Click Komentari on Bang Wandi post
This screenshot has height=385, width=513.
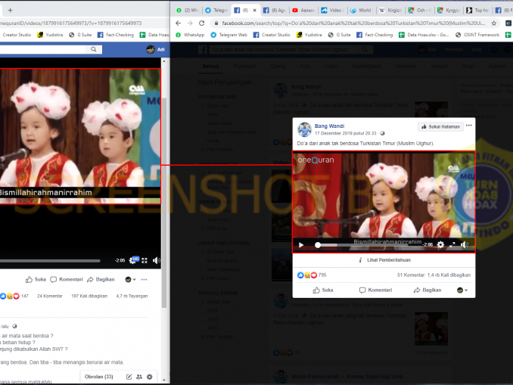[375, 290]
